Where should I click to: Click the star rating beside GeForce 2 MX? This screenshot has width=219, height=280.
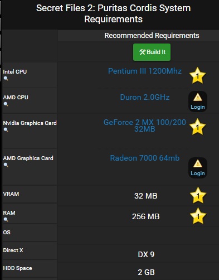[x=198, y=127]
